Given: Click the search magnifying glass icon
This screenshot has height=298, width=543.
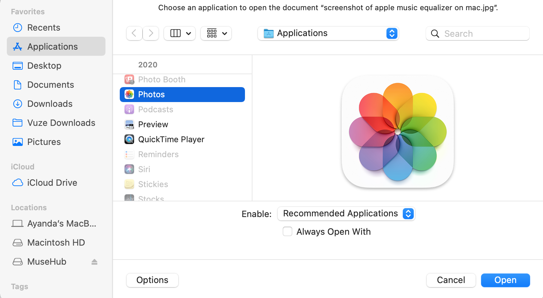Looking at the screenshot, I should (435, 33).
